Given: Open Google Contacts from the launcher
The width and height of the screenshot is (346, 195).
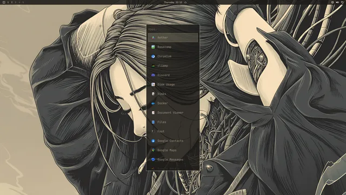Looking at the screenshot, I should coord(173,141).
